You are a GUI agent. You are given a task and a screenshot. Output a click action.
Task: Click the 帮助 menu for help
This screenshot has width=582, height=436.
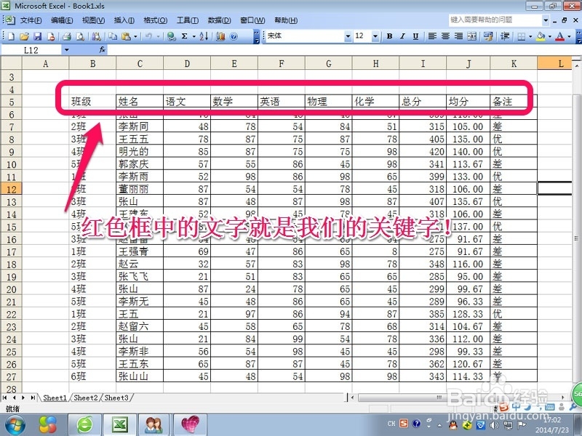point(284,21)
